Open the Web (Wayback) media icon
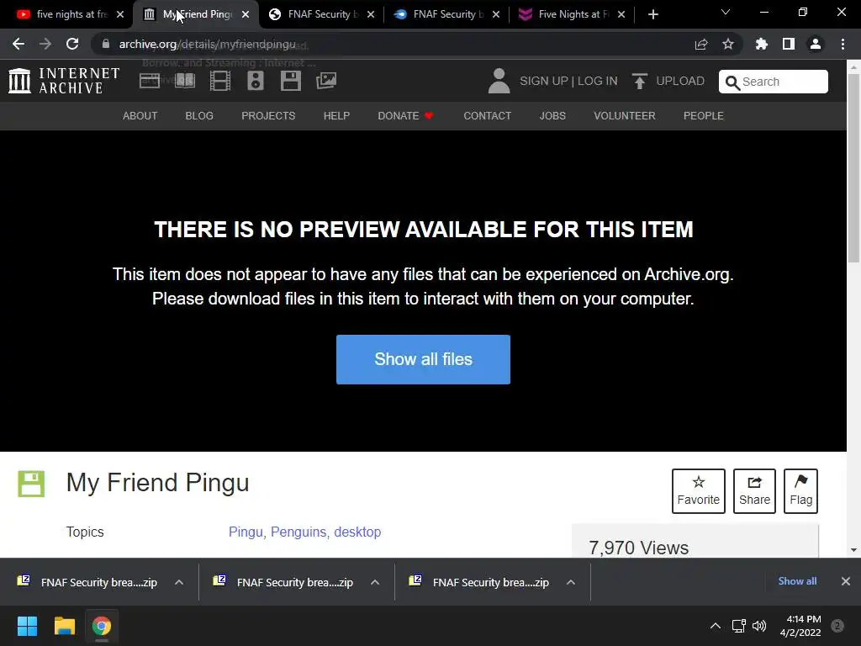This screenshot has height=646, width=861. [150, 81]
